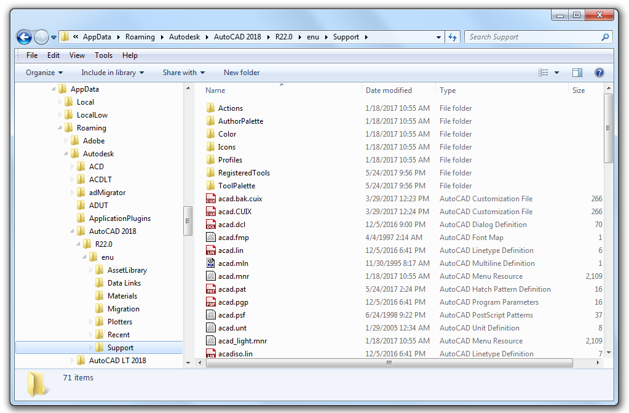Screen dimensions: 629x413
Task: Click the Forward navigation arrow button
Action: [x=41, y=38]
